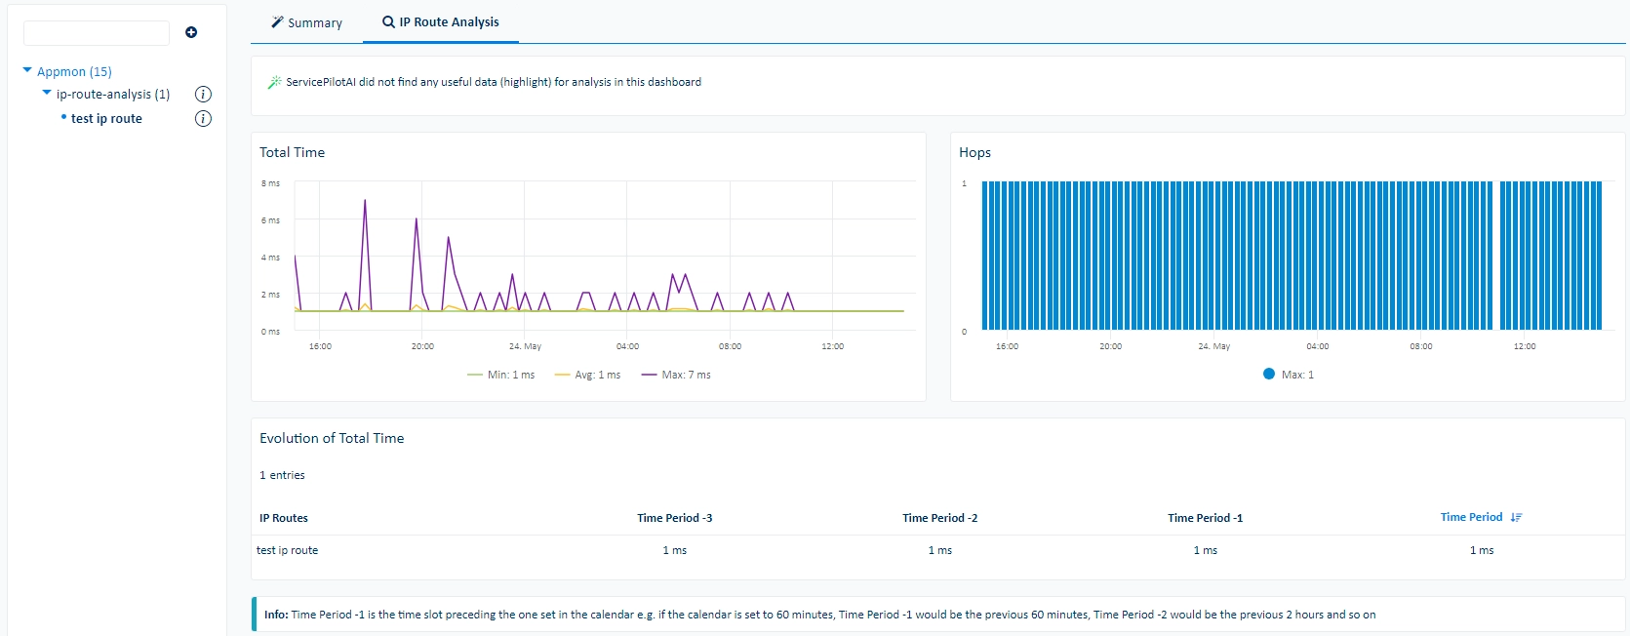Switch to the Summary tab
Viewport: 1630px width, 636px height.
click(x=306, y=22)
